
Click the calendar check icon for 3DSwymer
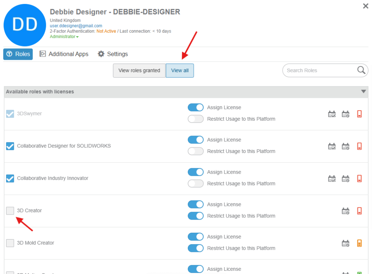[x=332, y=113]
